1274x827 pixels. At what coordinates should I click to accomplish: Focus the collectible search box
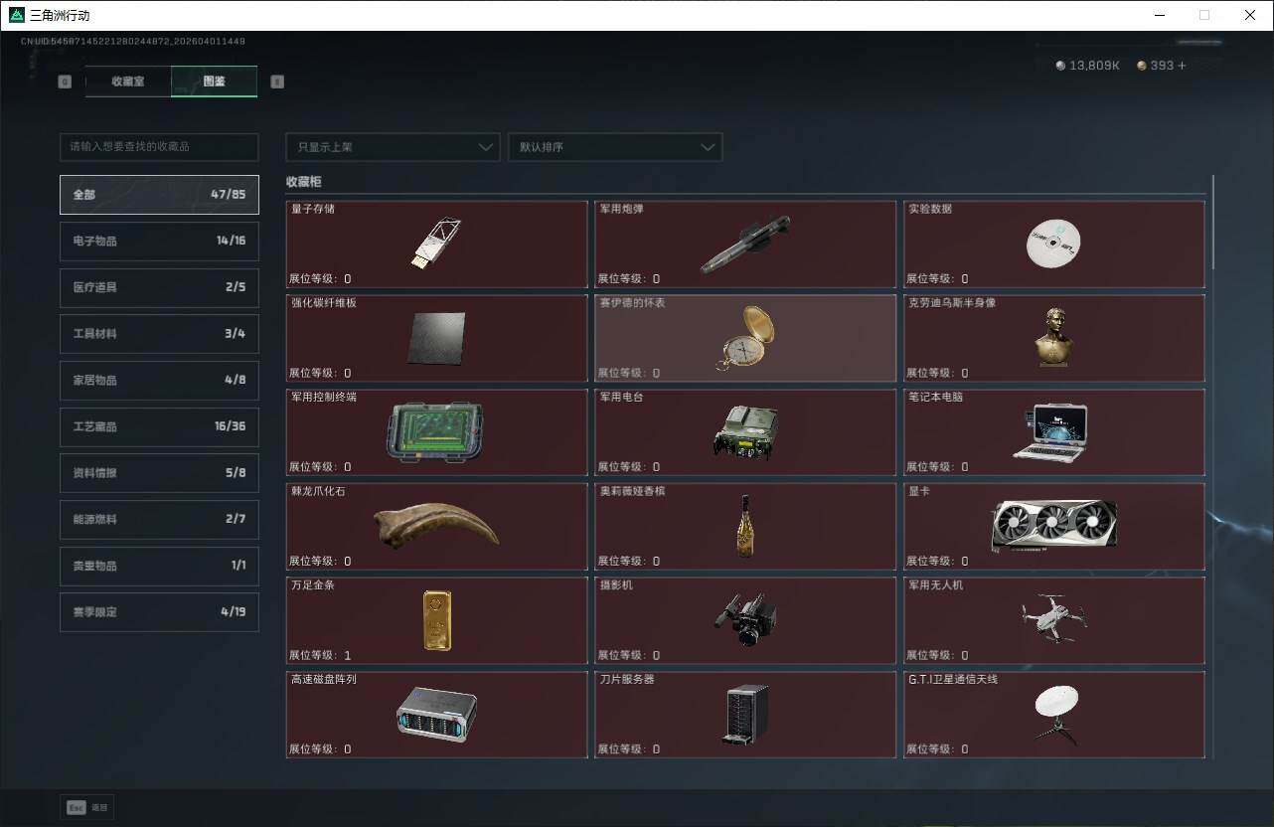tap(159, 147)
